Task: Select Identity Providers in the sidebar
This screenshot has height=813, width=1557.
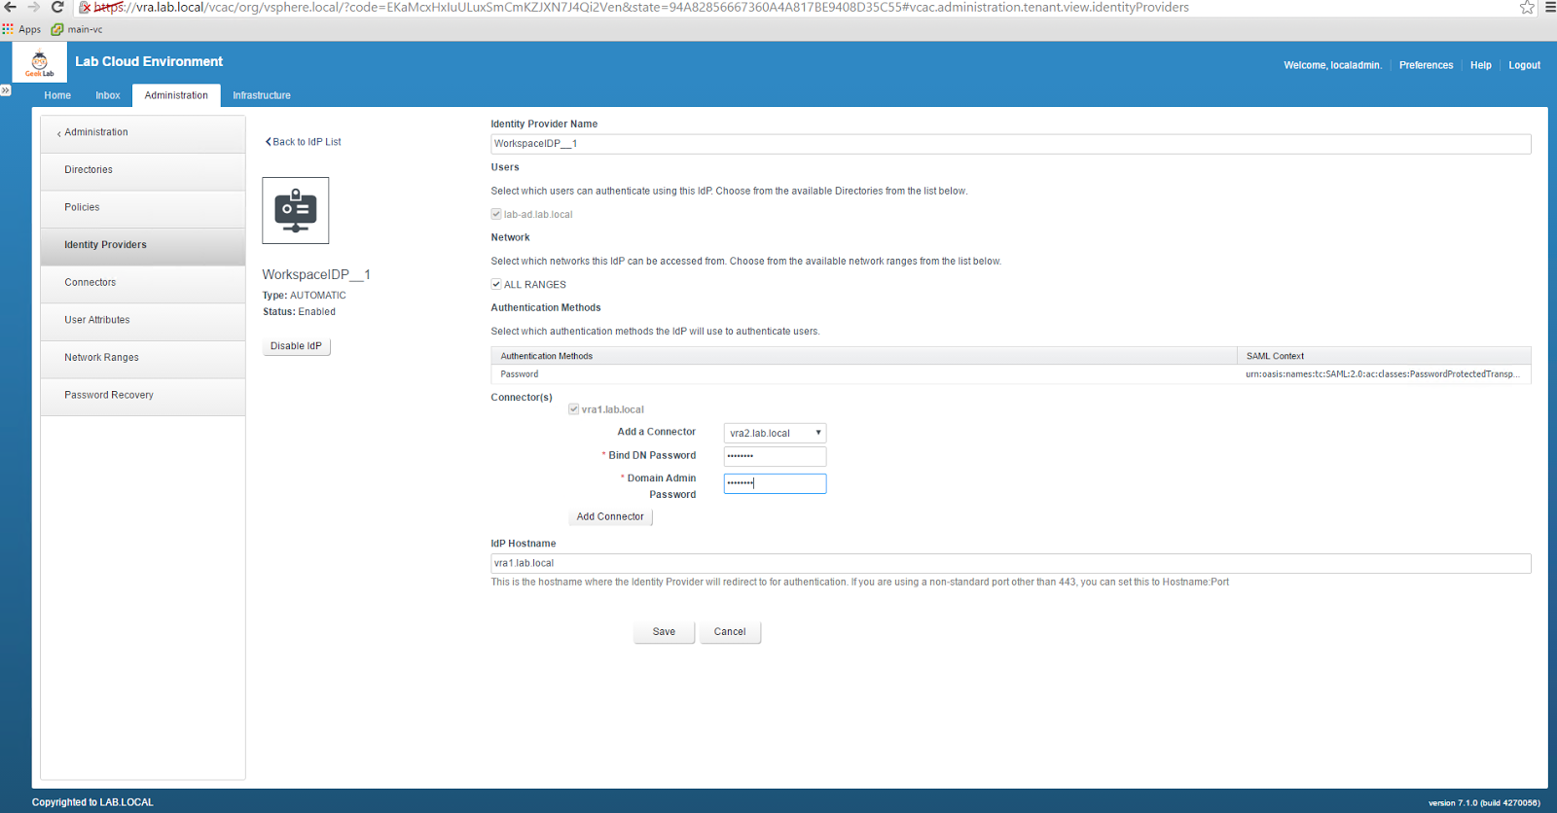Action: 143,245
